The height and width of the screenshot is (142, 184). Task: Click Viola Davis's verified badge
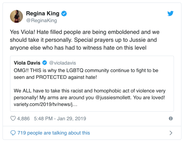(45, 63)
